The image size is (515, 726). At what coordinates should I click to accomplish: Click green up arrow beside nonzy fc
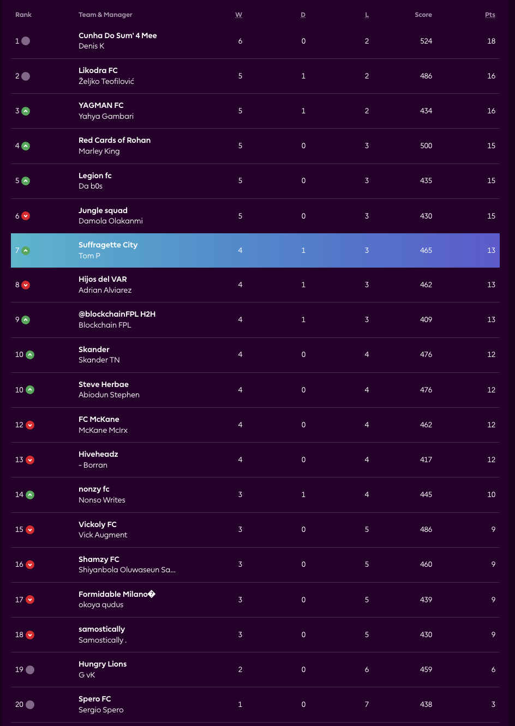pyautogui.click(x=30, y=495)
